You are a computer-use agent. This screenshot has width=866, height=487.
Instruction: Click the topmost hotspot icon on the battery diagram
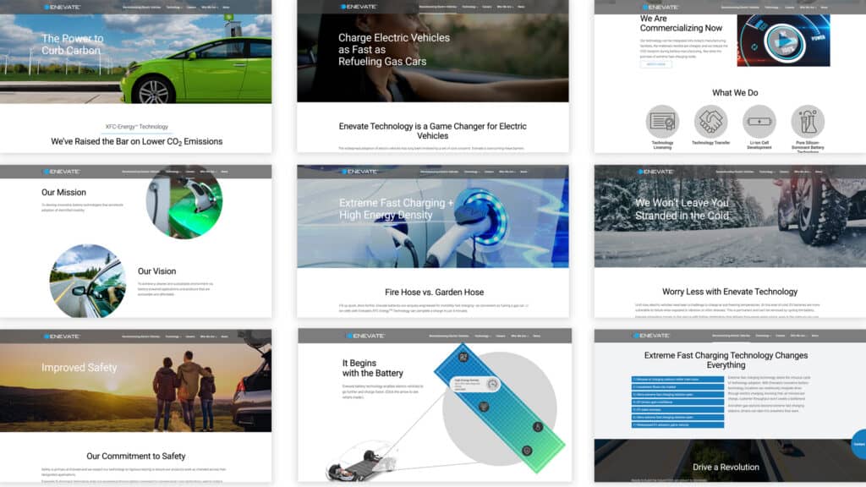click(464, 358)
